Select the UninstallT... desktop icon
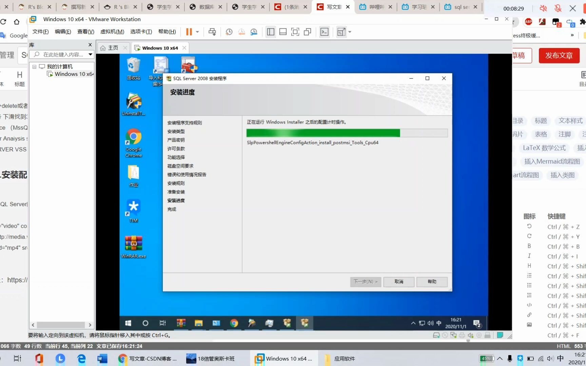The image size is (586, 366). 134,104
